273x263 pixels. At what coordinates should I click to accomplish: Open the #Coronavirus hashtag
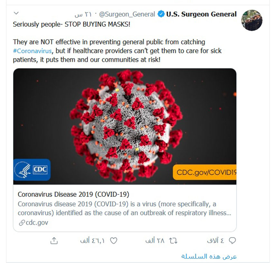[x=33, y=51]
